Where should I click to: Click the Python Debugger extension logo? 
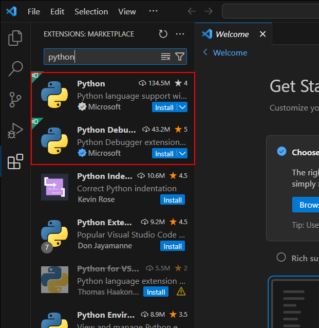[x=54, y=141]
